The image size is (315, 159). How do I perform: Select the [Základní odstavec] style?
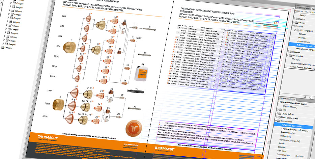(x=290, y=107)
